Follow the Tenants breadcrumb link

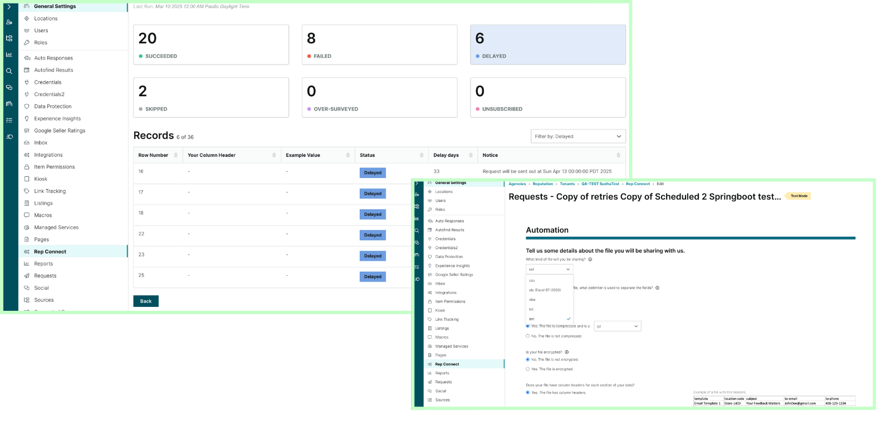567,184
